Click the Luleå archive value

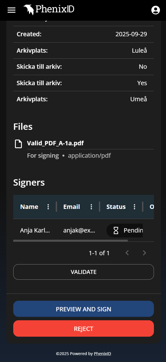[139, 51]
